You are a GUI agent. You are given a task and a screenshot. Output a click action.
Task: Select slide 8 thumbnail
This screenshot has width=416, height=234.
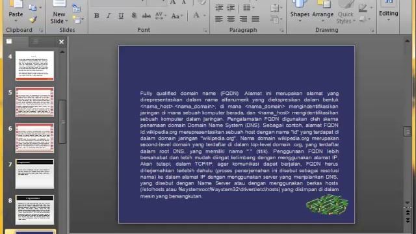(x=34, y=210)
